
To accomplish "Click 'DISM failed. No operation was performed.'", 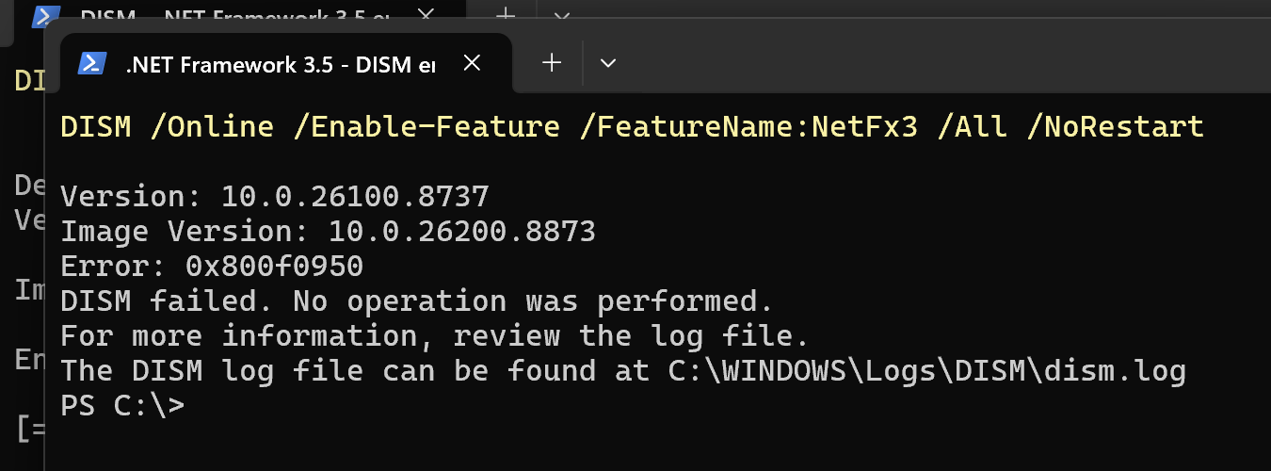I will pyautogui.click(x=417, y=301).
